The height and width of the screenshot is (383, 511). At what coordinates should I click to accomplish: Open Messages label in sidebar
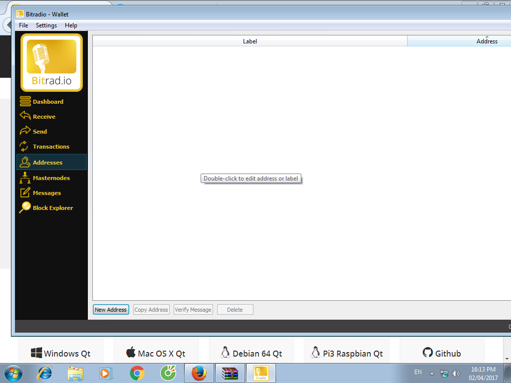47,193
